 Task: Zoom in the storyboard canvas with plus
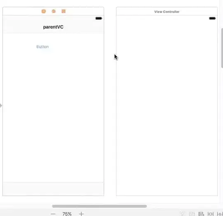tap(81, 214)
